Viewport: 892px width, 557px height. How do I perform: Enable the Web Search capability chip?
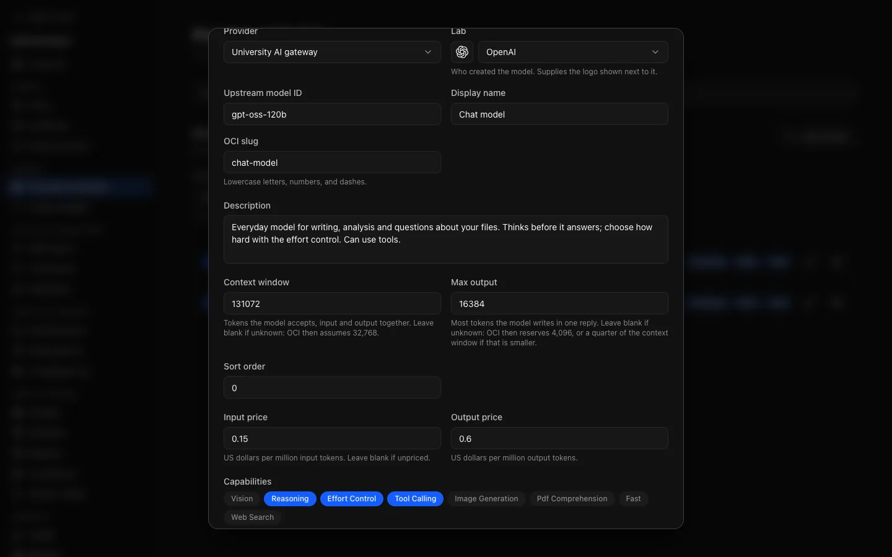point(252,517)
